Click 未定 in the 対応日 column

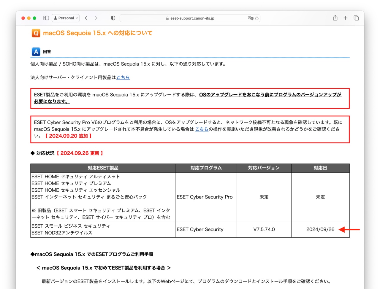point(320,197)
